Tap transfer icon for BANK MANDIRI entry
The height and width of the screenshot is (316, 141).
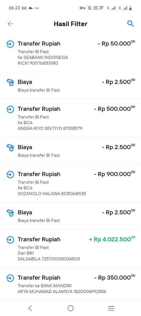[10, 278]
